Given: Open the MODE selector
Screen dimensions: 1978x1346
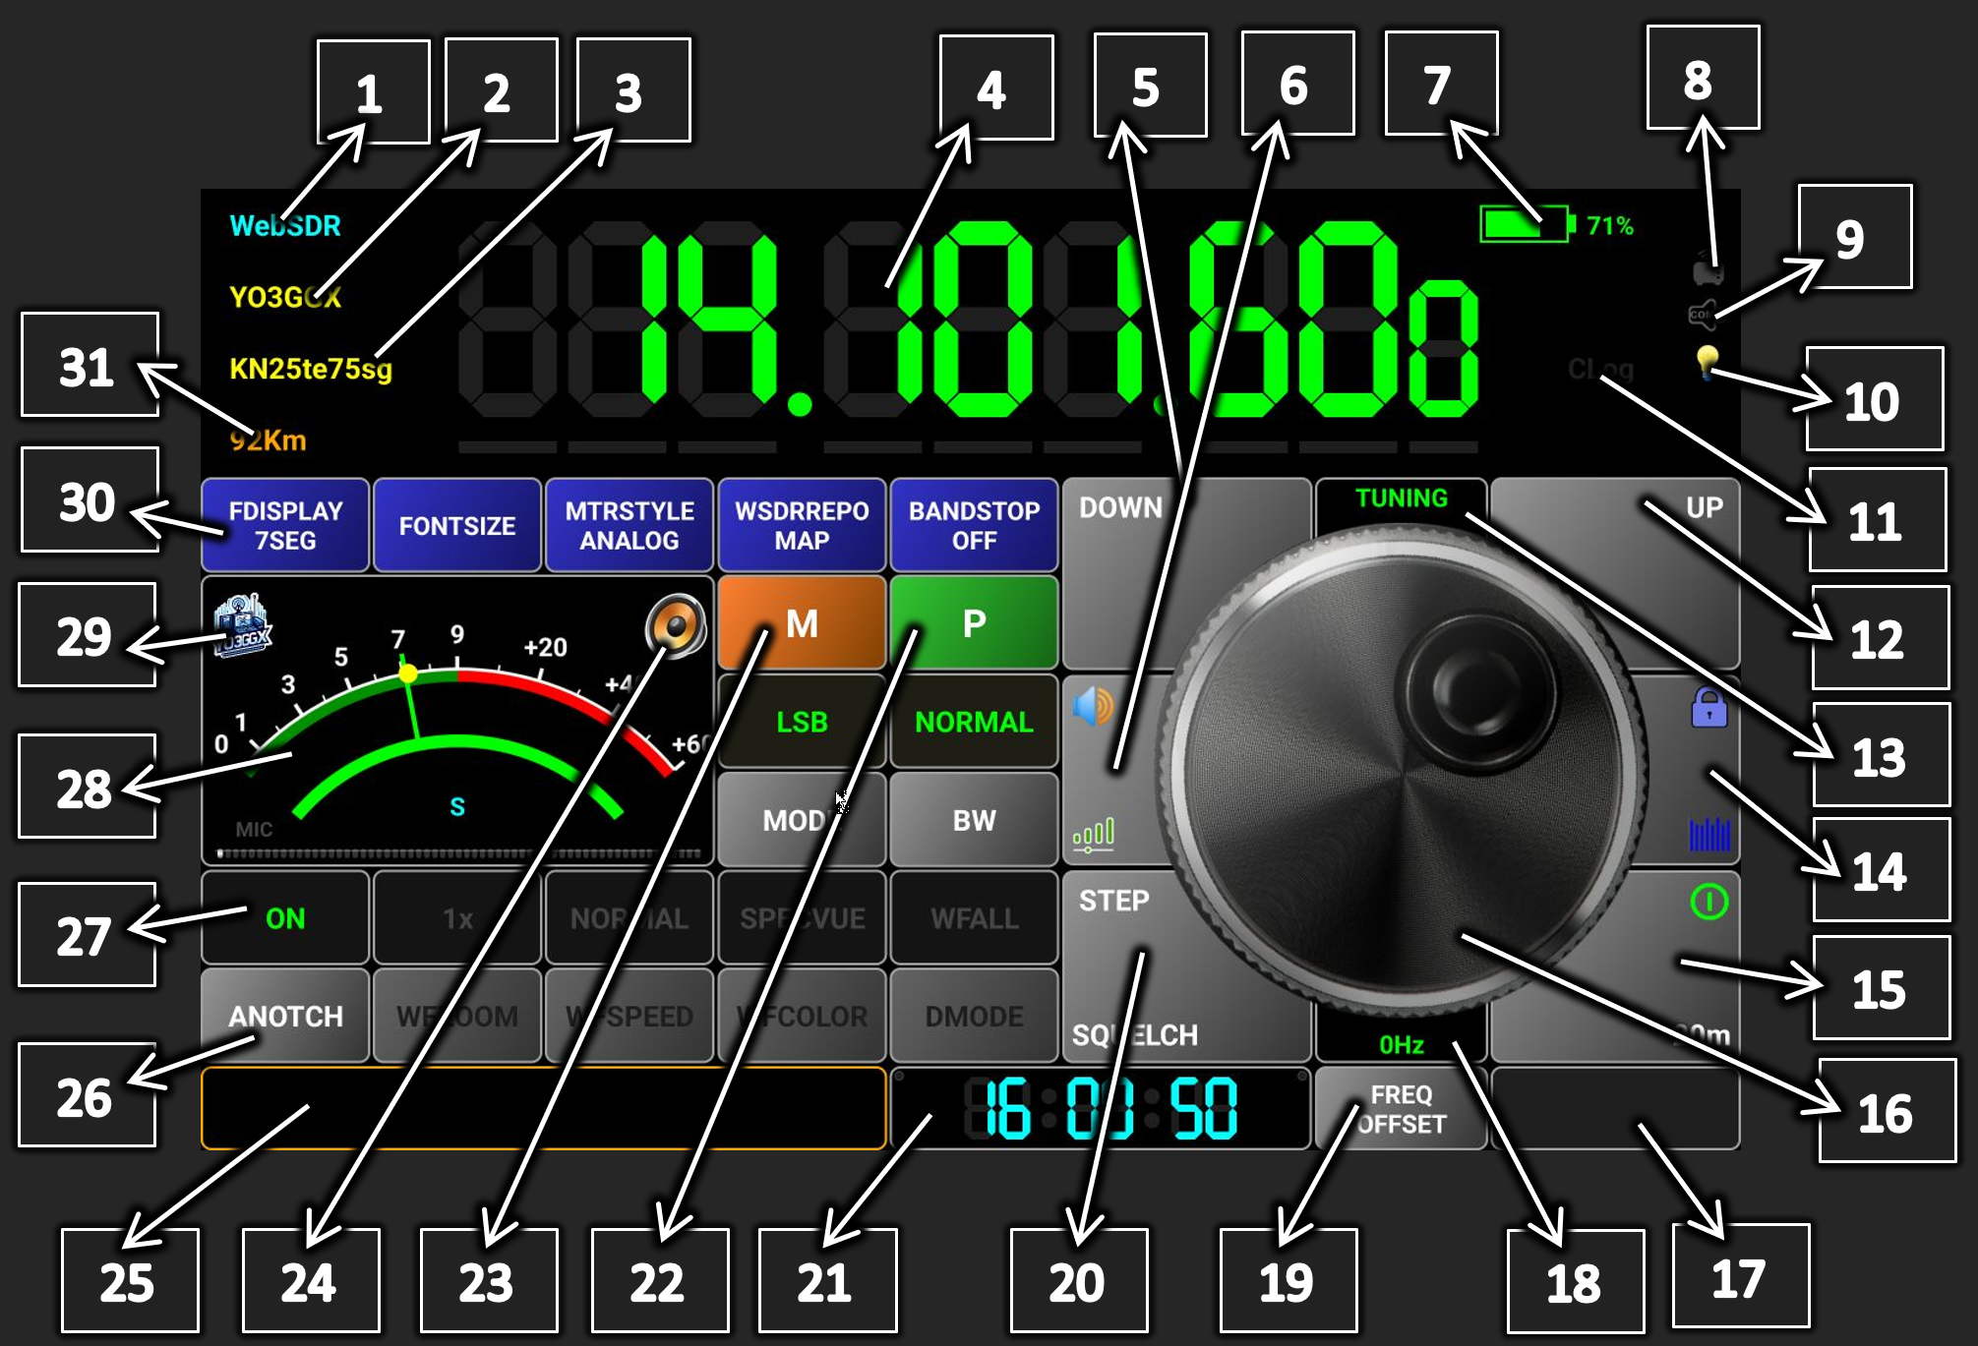Looking at the screenshot, I should [801, 820].
